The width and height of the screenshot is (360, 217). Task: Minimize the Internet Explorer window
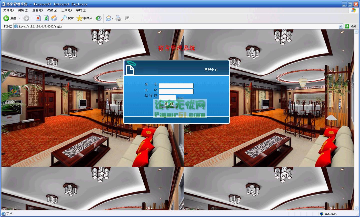point(344,4)
